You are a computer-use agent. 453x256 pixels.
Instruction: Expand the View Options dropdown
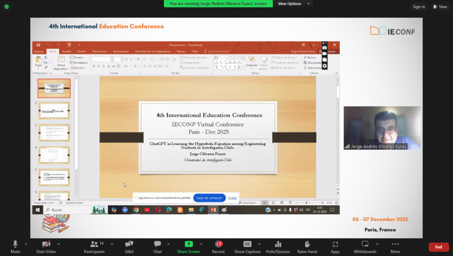(x=293, y=3)
